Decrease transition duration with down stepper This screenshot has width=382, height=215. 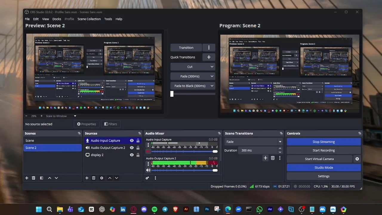coord(280,152)
